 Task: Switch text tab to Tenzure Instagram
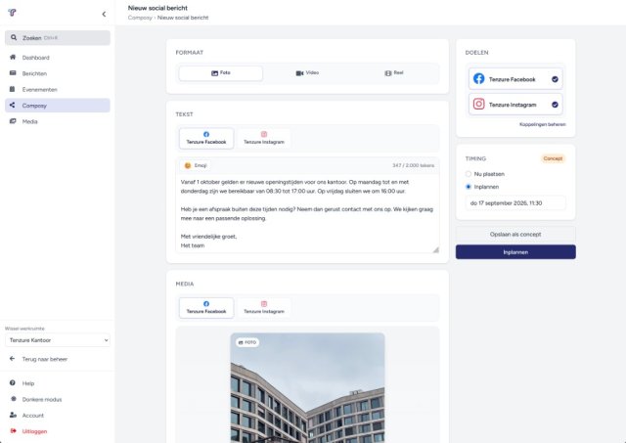(x=264, y=138)
